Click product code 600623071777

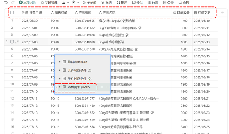click(x=85, y=99)
